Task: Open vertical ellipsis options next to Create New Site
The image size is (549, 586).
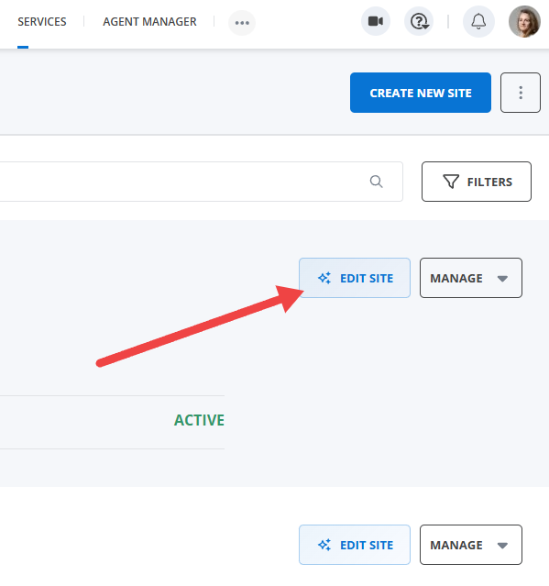Action: point(521,93)
